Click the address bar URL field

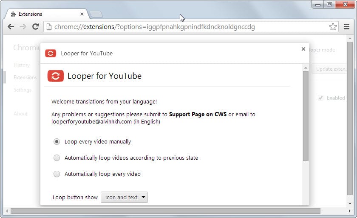tap(187, 27)
